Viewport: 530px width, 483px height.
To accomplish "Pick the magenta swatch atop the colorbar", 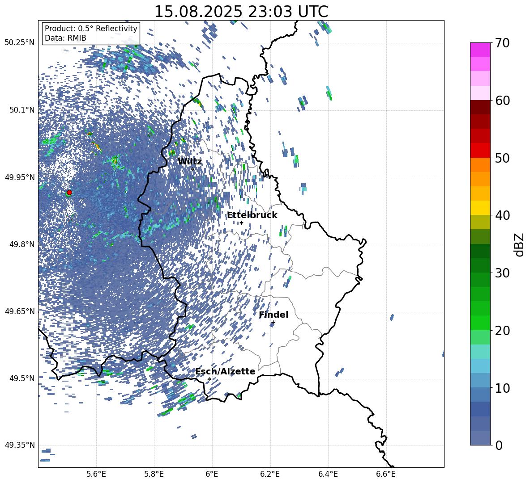I will tap(480, 50).
